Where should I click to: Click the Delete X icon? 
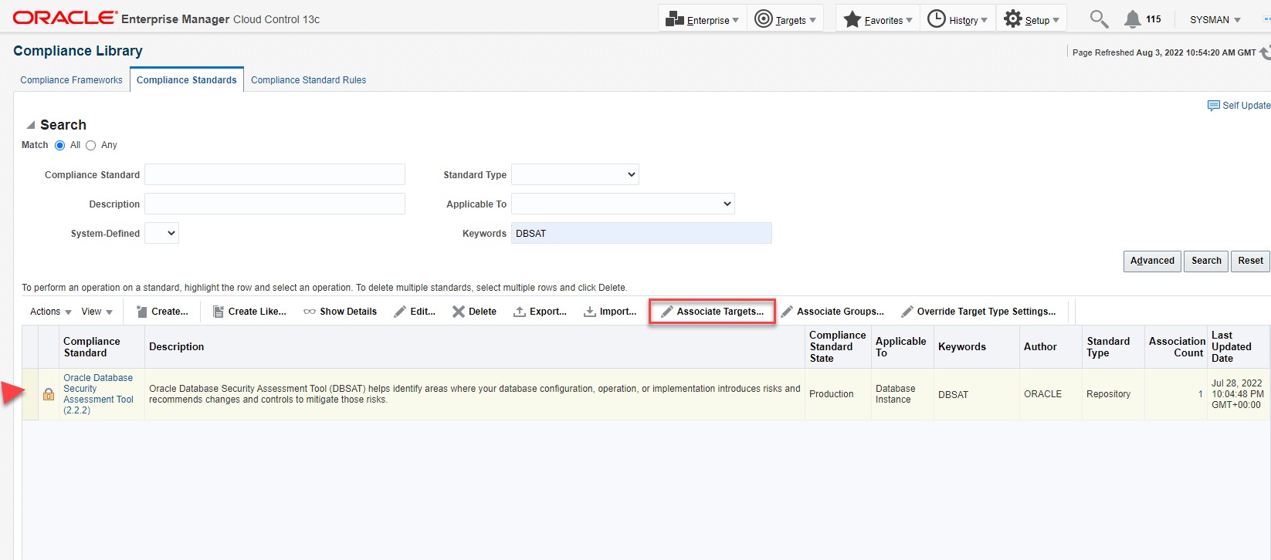pos(459,312)
